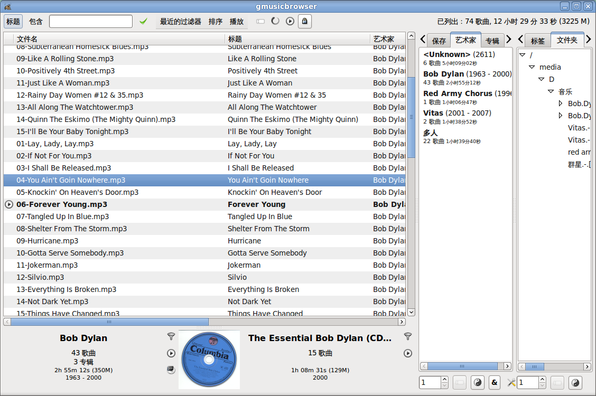Click the song list vertical scrollbar thumb

(x=411, y=117)
